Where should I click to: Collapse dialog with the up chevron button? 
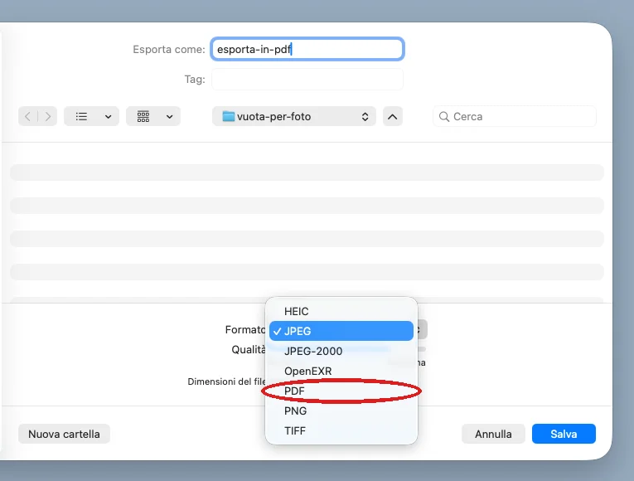click(x=393, y=116)
